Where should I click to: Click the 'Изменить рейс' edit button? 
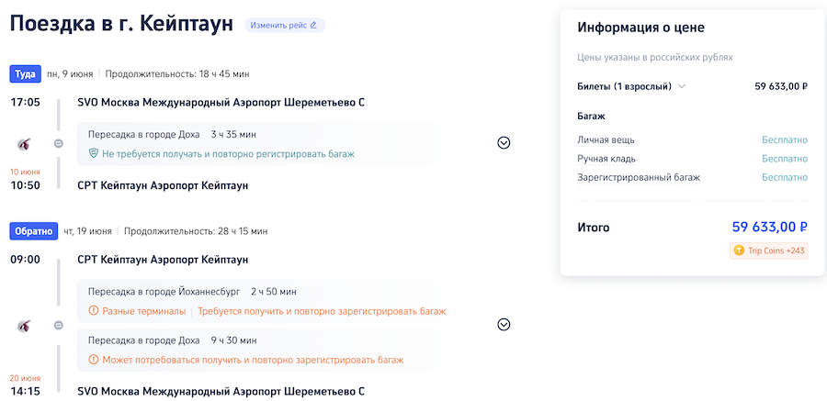tap(284, 25)
